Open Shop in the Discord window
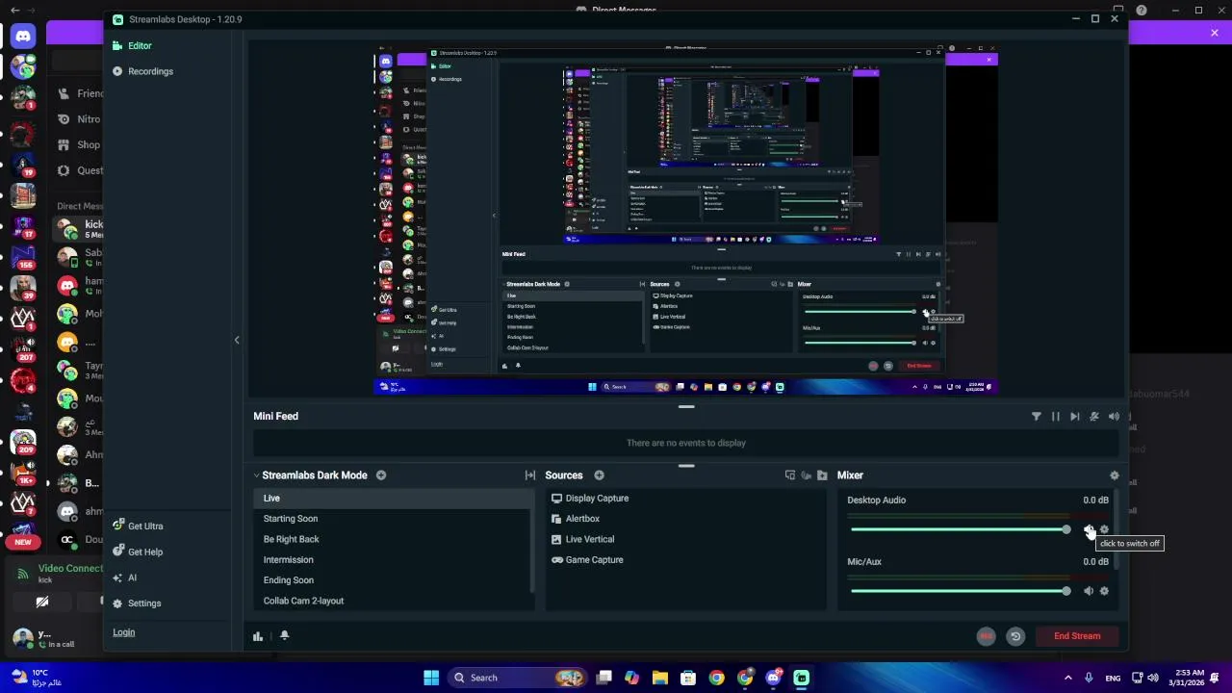1232x693 pixels. [80, 145]
